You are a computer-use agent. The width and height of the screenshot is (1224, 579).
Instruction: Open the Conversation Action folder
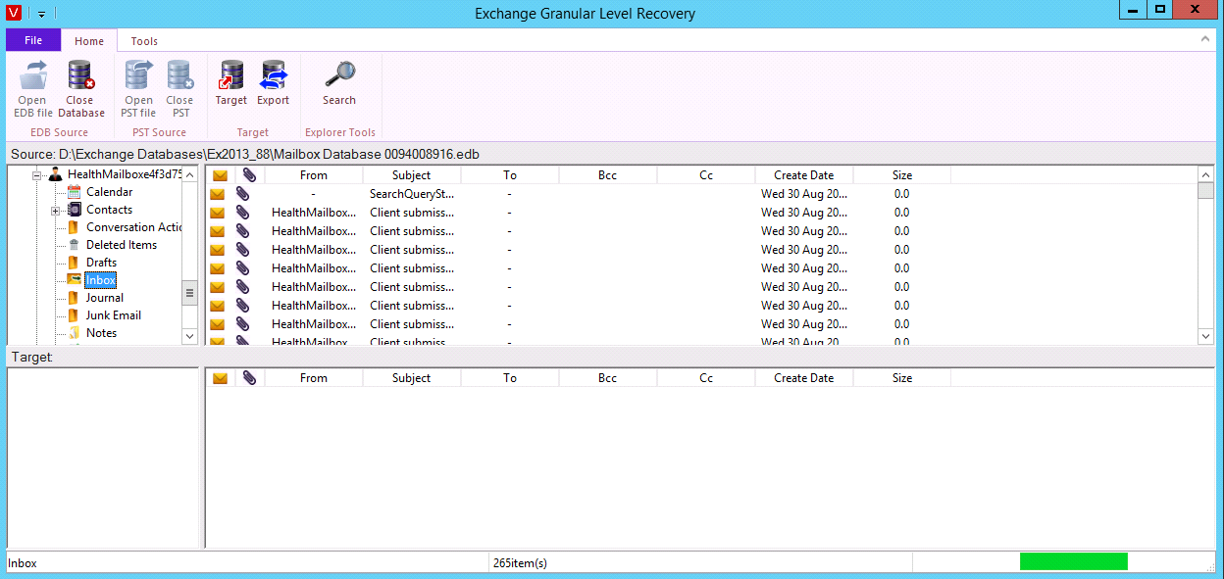pos(134,227)
